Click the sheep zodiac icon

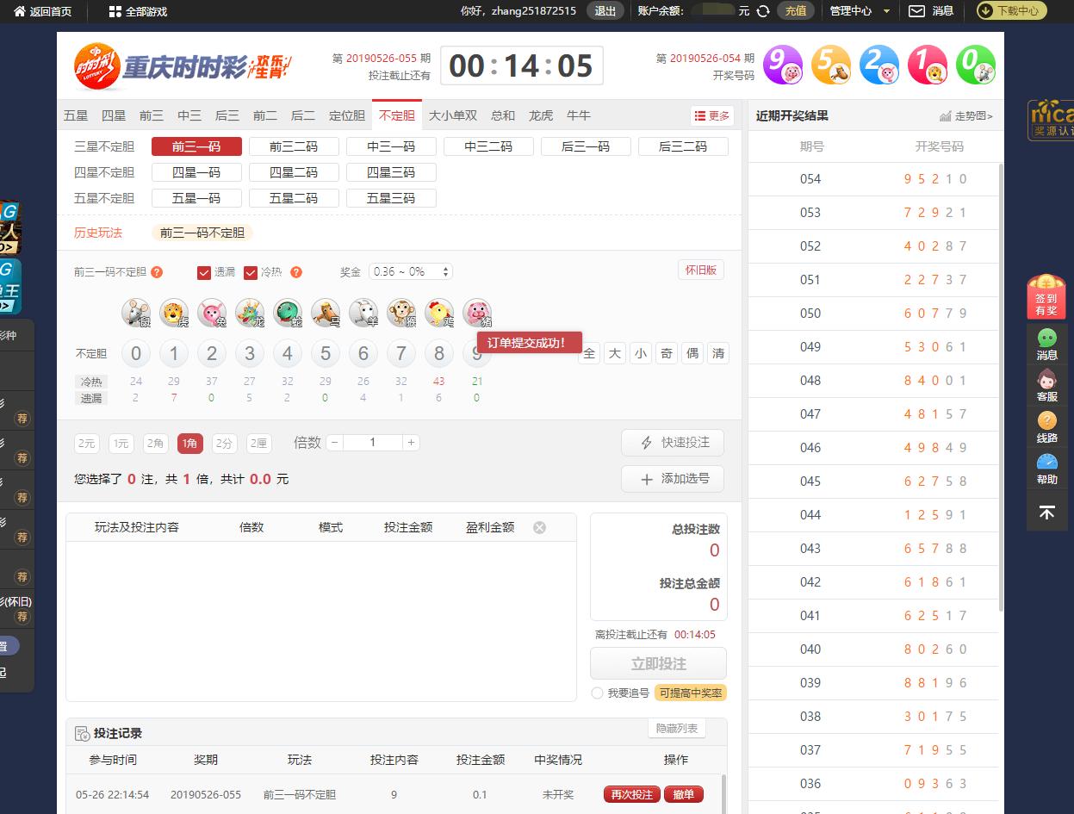point(363,313)
